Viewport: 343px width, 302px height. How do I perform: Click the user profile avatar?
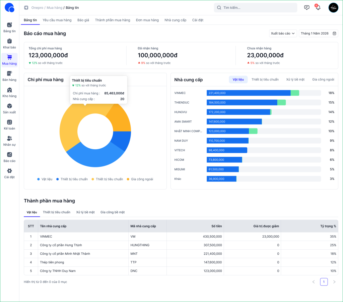[333, 8]
